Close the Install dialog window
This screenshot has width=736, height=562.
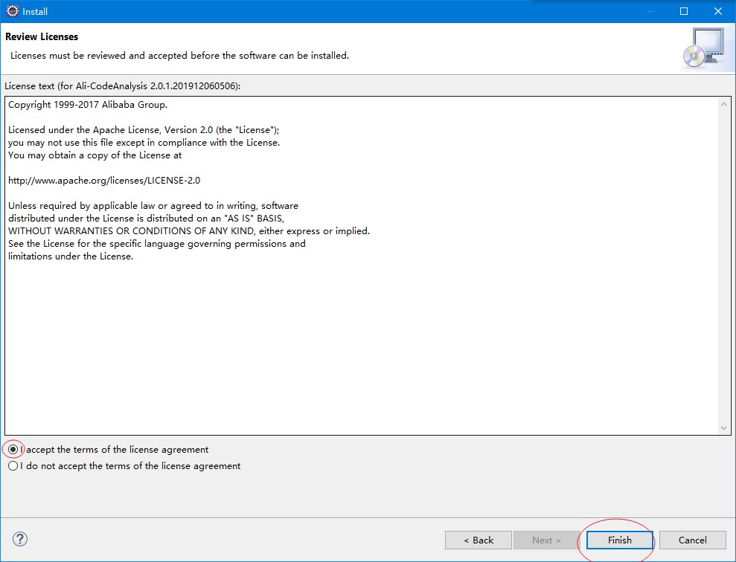click(718, 11)
